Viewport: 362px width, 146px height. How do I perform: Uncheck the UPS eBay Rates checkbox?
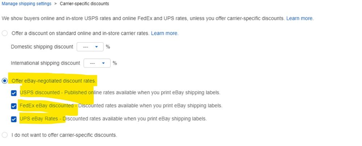click(x=14, y=119)
